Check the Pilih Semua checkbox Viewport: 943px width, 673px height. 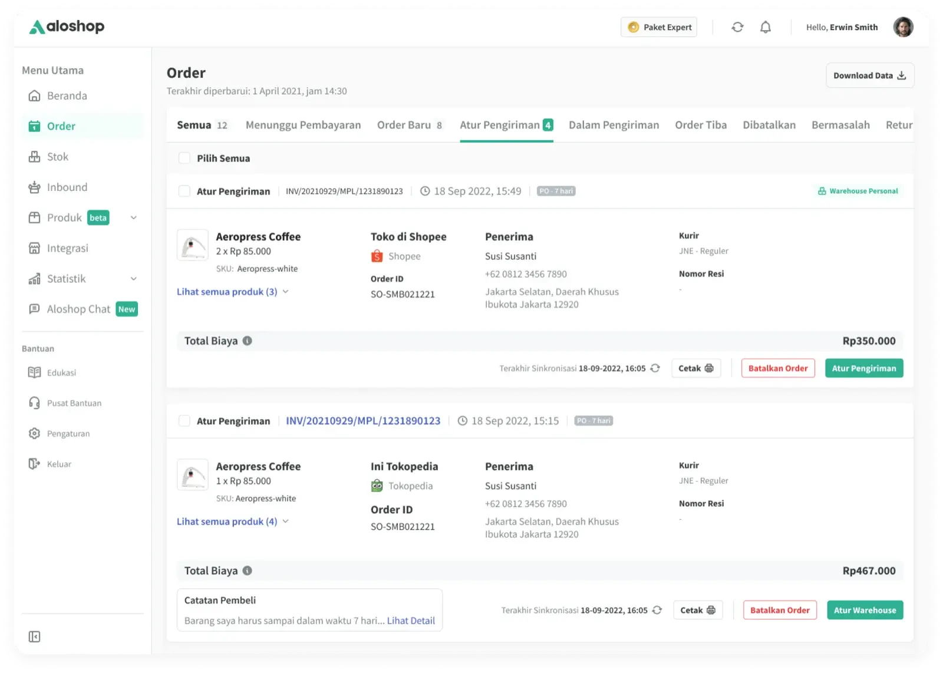point(184,158)
